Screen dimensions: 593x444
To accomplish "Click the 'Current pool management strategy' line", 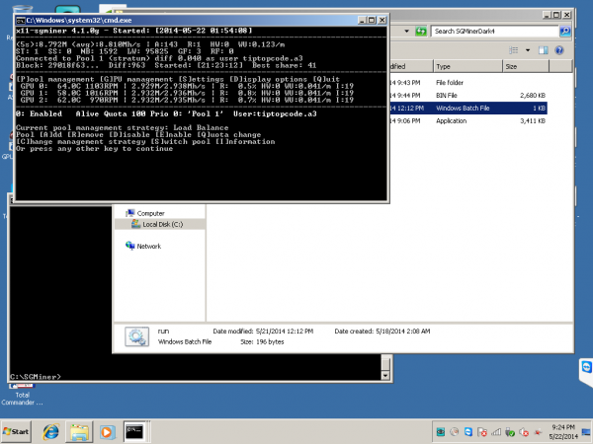I will 123,127.
